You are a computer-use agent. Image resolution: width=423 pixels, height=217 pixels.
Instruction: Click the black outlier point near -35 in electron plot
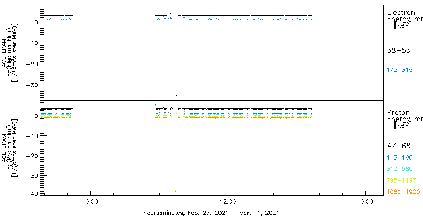(176, 96)
